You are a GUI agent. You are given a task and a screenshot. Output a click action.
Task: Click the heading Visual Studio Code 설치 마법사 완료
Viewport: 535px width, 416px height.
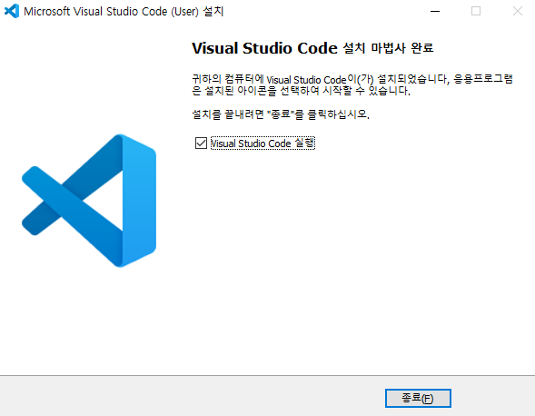[x=312, y=48]
